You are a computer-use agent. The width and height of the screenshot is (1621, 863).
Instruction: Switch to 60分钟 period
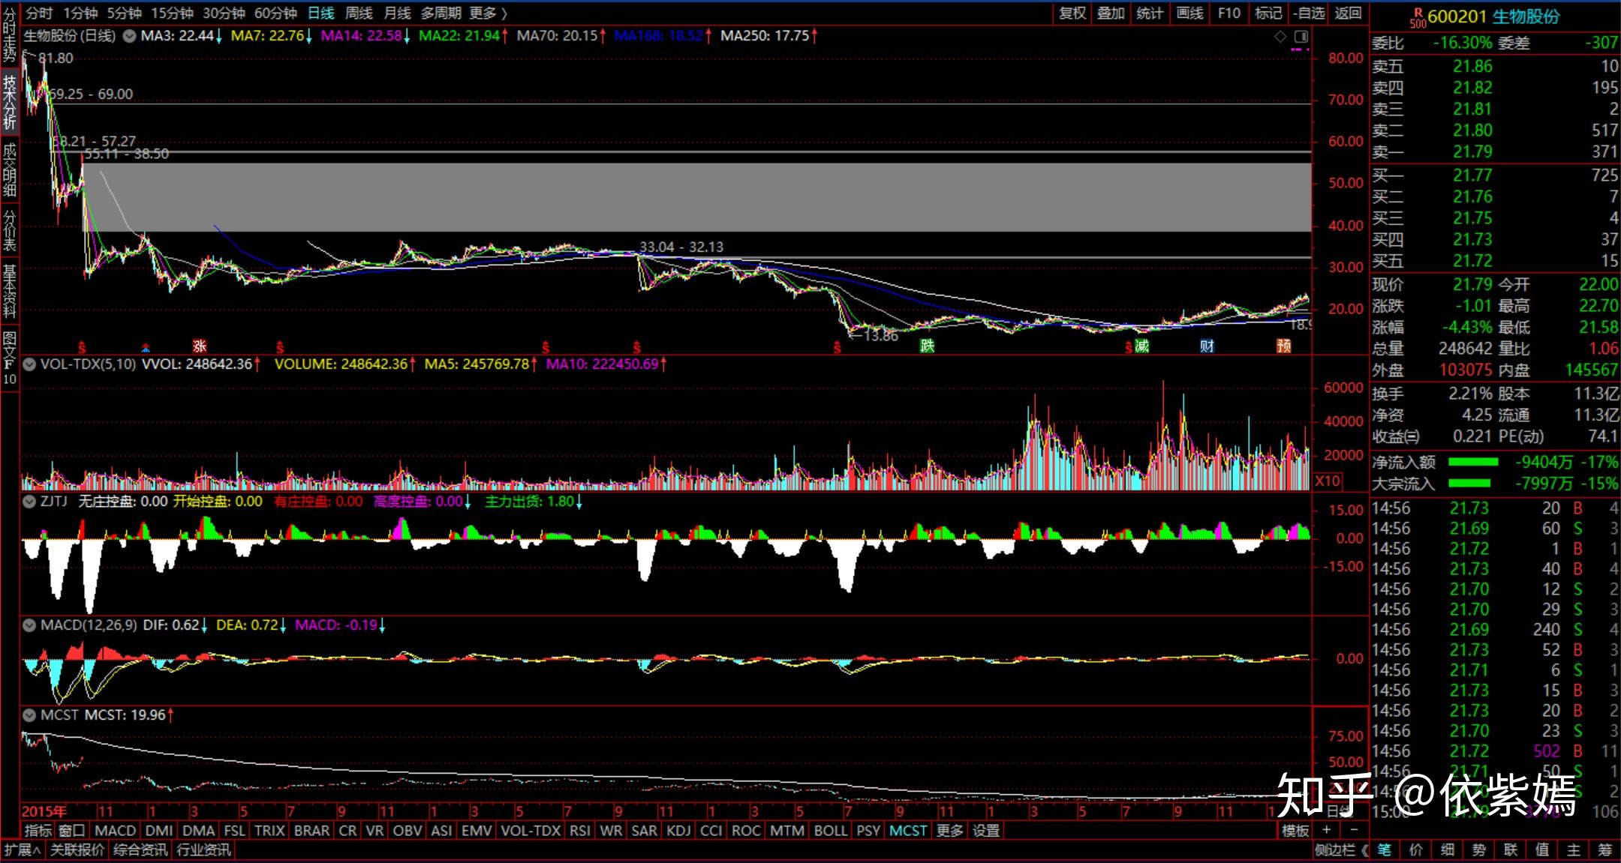[275, 13]
